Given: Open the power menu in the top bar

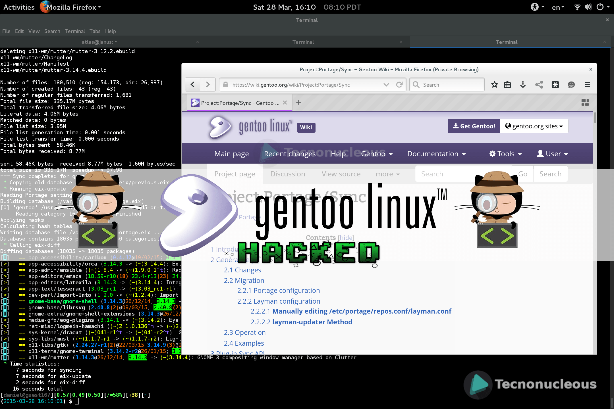Looking at the screenshot, I should [x=601, y=7].
